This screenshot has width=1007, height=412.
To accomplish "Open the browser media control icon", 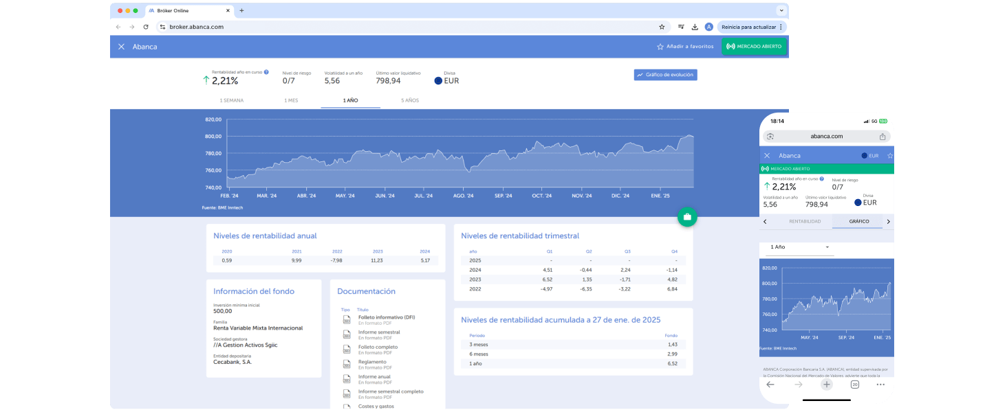I will pos(681,27).
